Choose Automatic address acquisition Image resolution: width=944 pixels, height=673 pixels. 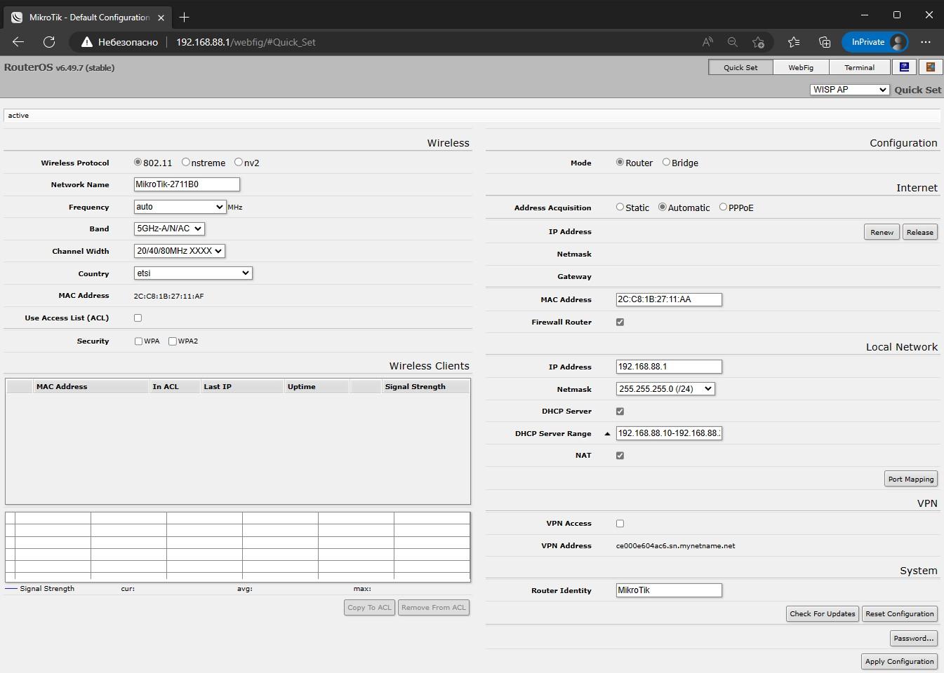[662, 207]
